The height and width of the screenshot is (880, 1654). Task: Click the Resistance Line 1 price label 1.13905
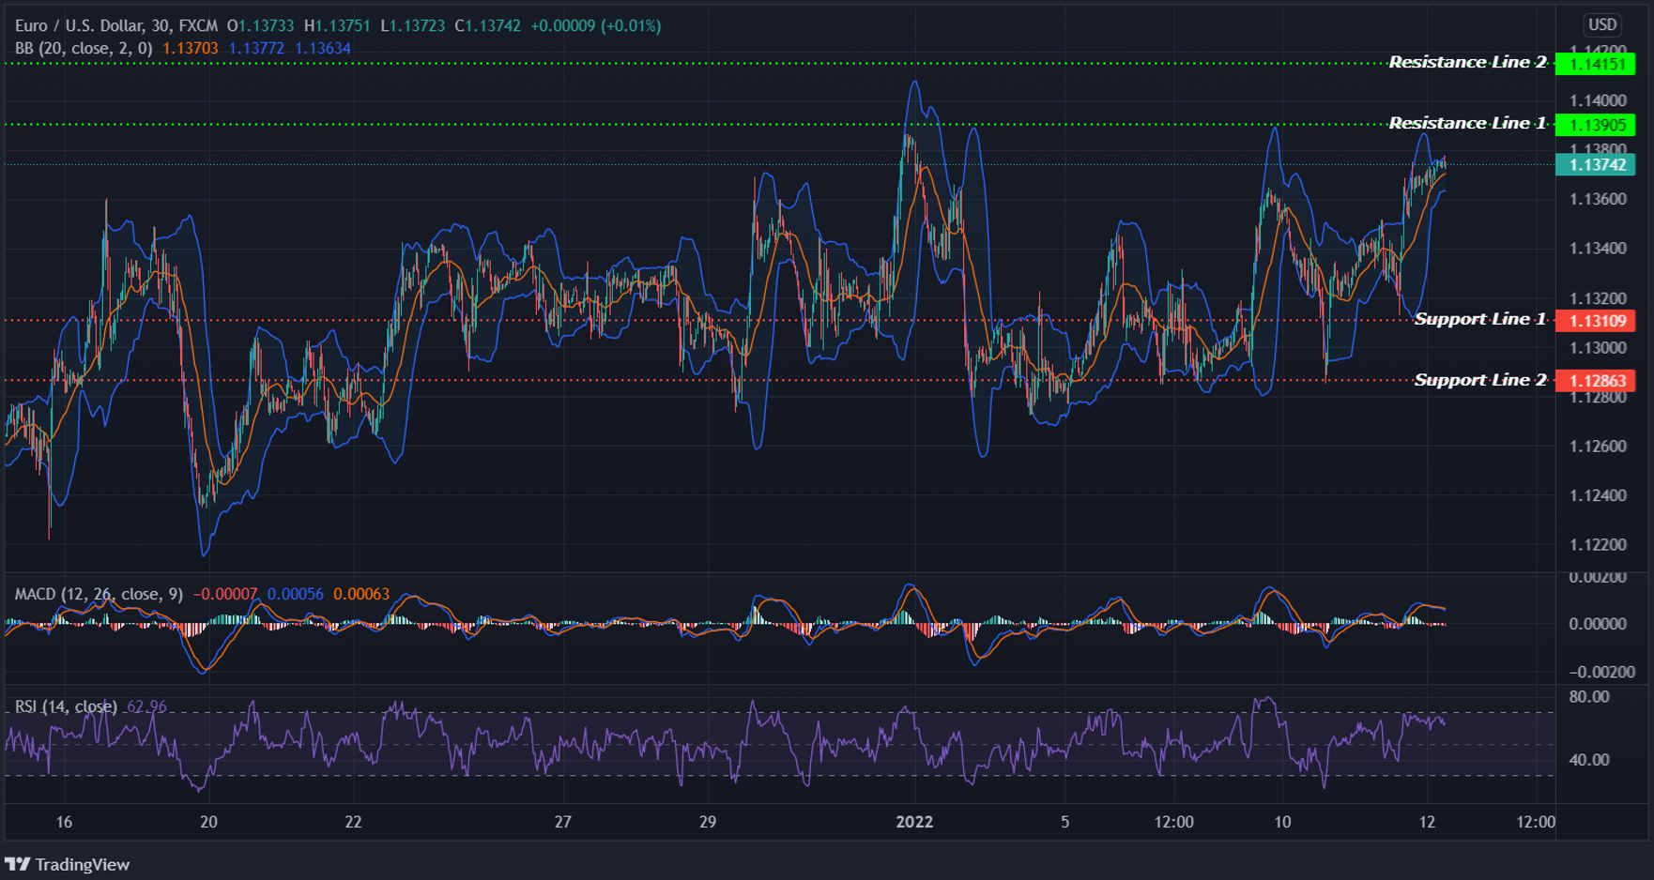point(1599,123)
